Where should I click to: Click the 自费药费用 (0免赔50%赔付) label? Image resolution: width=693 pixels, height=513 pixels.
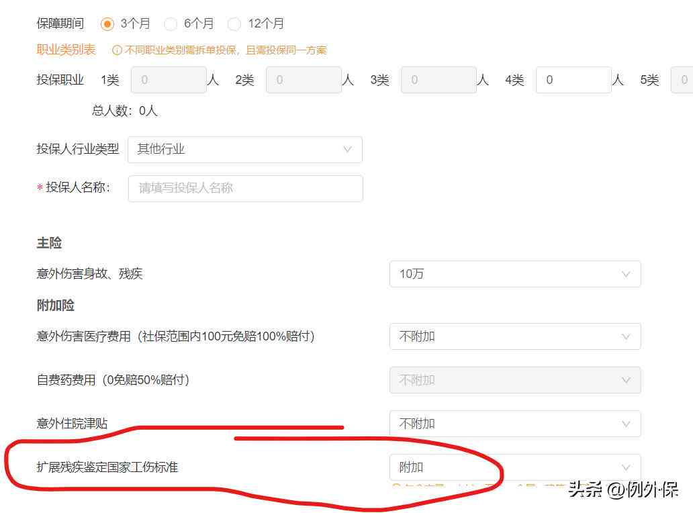tap(113, 380)
